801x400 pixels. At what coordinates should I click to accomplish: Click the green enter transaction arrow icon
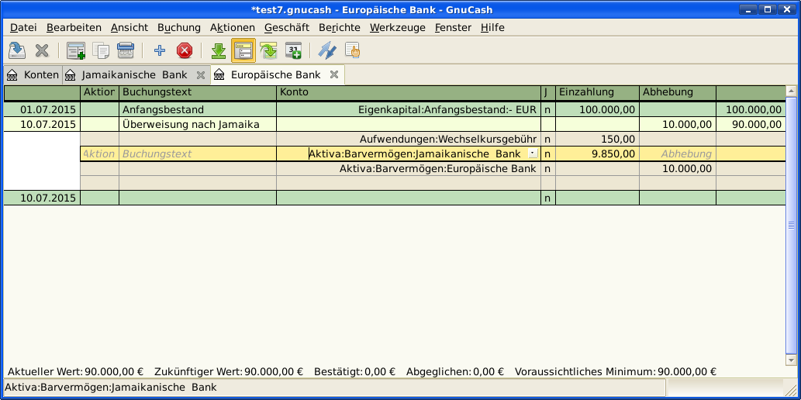[219, 51]
